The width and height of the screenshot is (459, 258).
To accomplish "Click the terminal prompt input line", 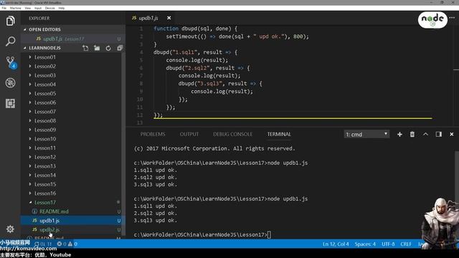I will click(202, 234).
